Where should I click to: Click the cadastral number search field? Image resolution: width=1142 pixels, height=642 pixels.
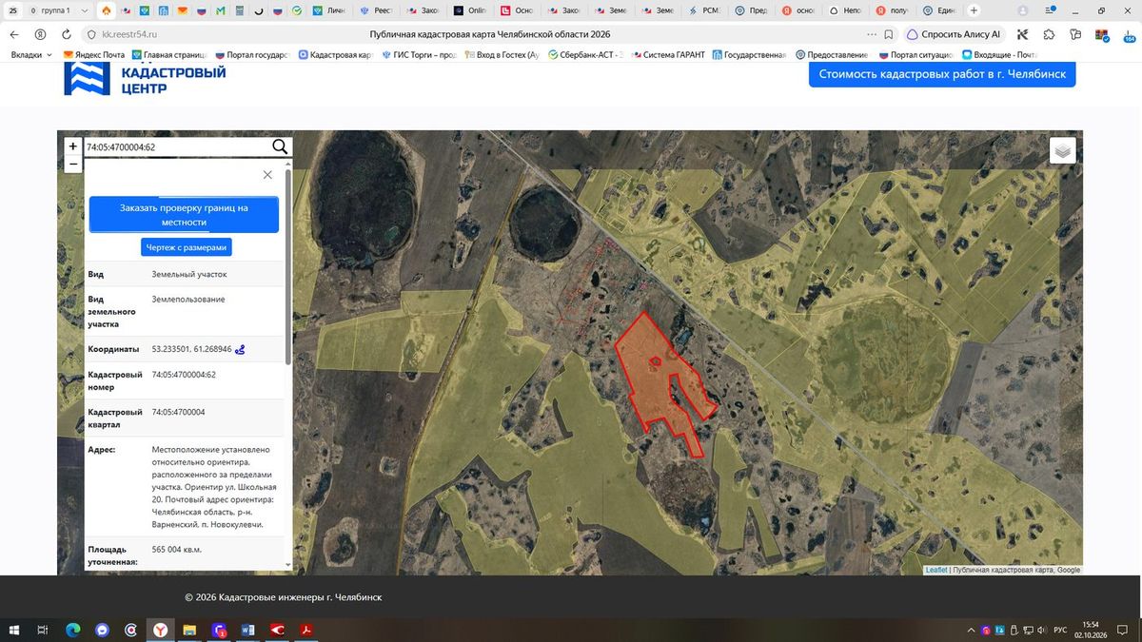176,147
